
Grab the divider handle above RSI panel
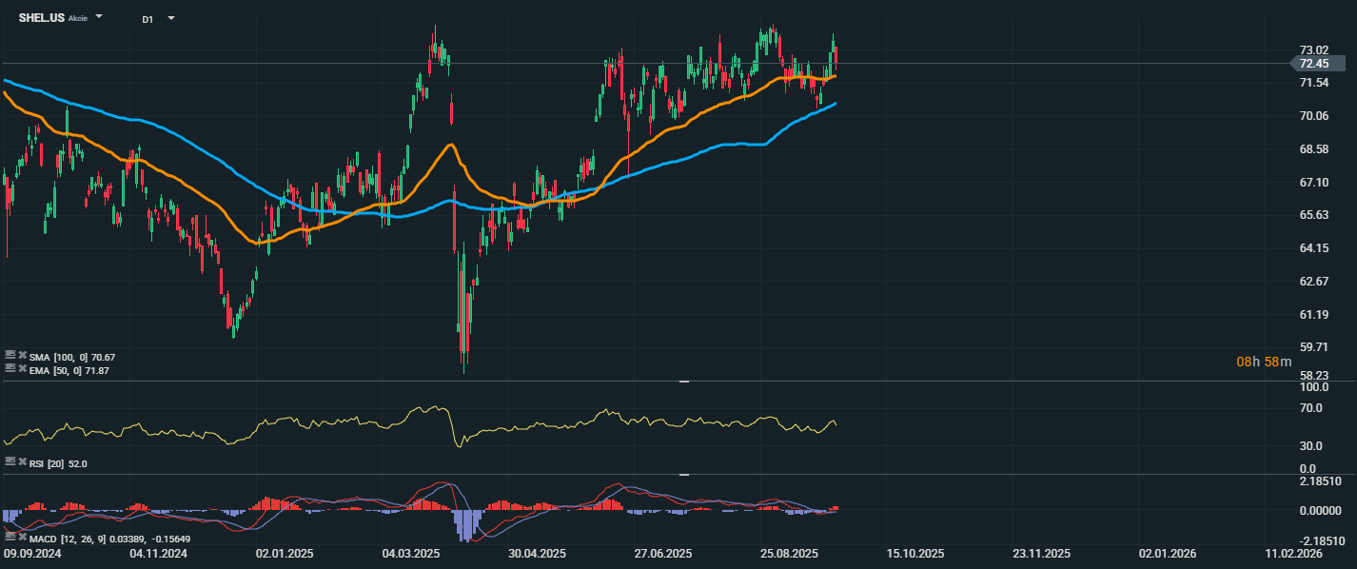click(683, 382)
